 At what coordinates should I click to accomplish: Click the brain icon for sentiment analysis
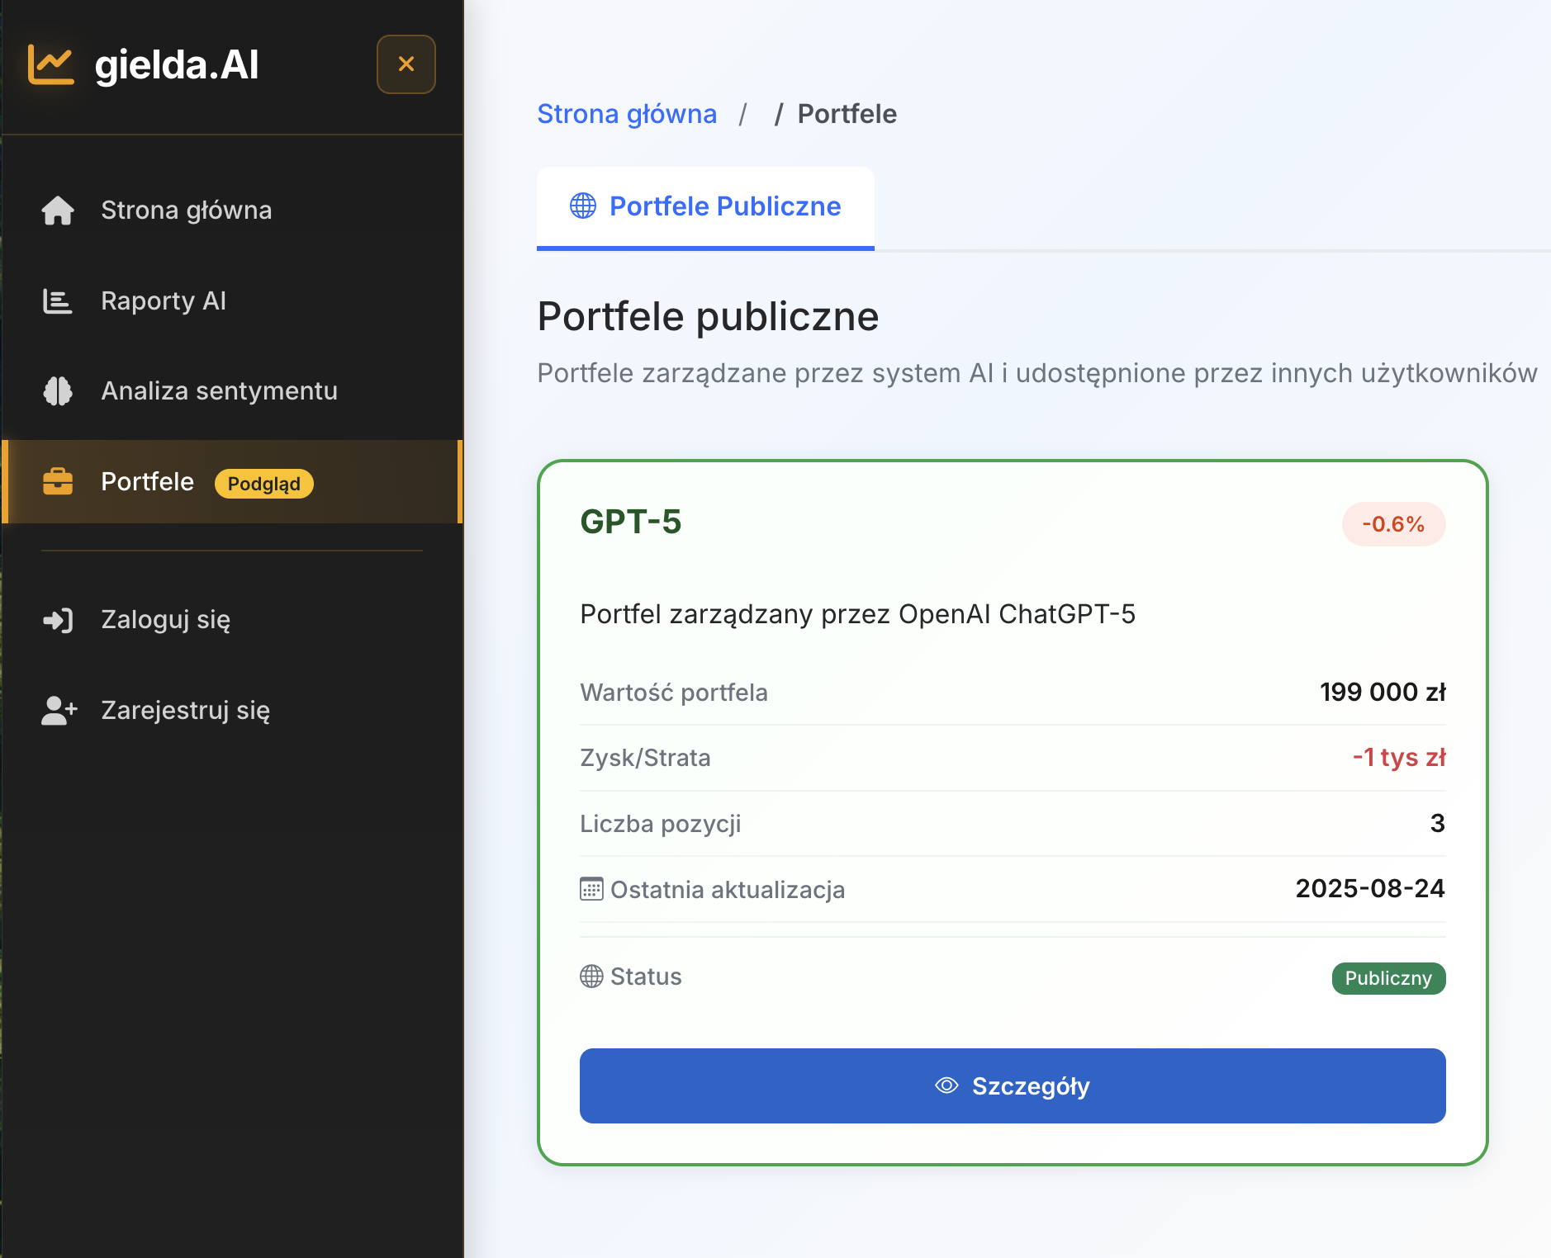[58, 391]
